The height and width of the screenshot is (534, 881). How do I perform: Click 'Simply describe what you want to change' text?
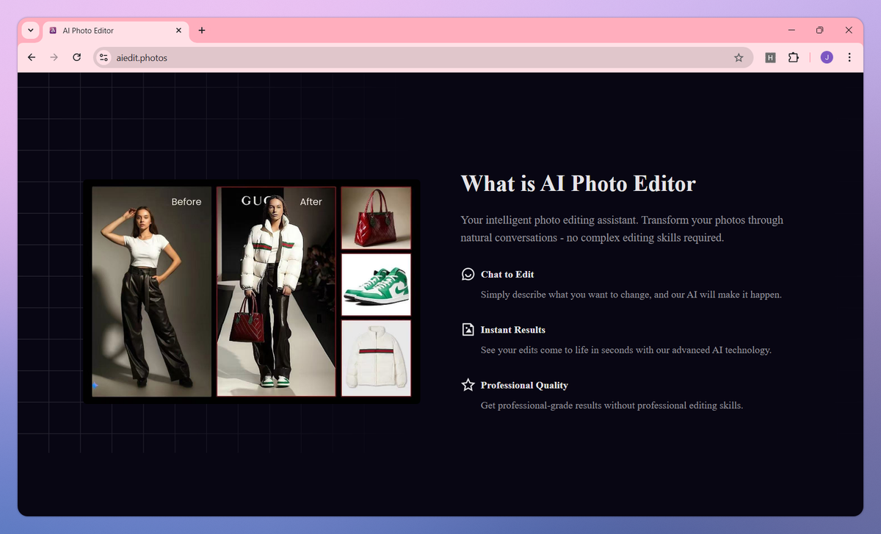click(631, 295)
